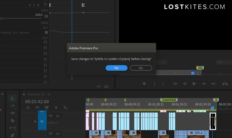Open the 1/2 playback resolution dropdown

[224, 62]
